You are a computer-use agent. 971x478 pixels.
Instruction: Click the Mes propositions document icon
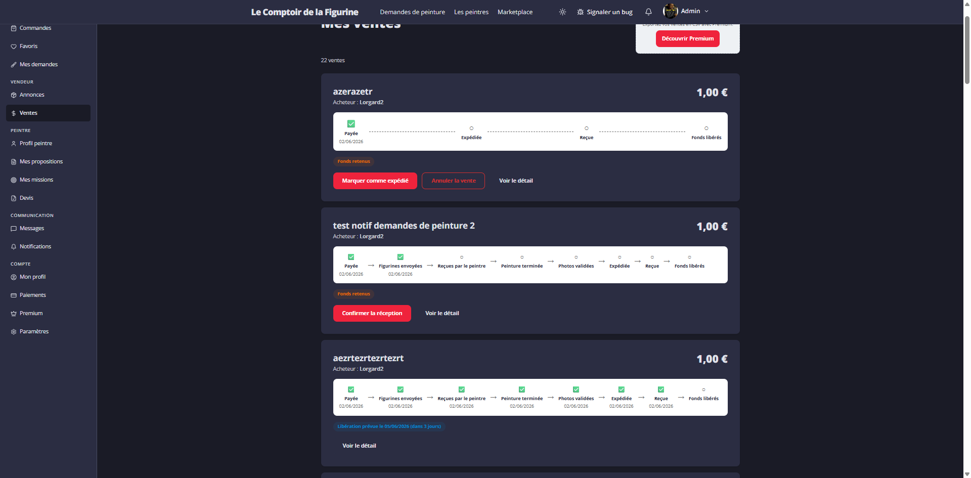[x=14, y=162]
